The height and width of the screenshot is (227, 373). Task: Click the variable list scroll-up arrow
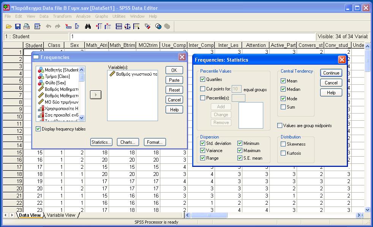pos(82,70)
